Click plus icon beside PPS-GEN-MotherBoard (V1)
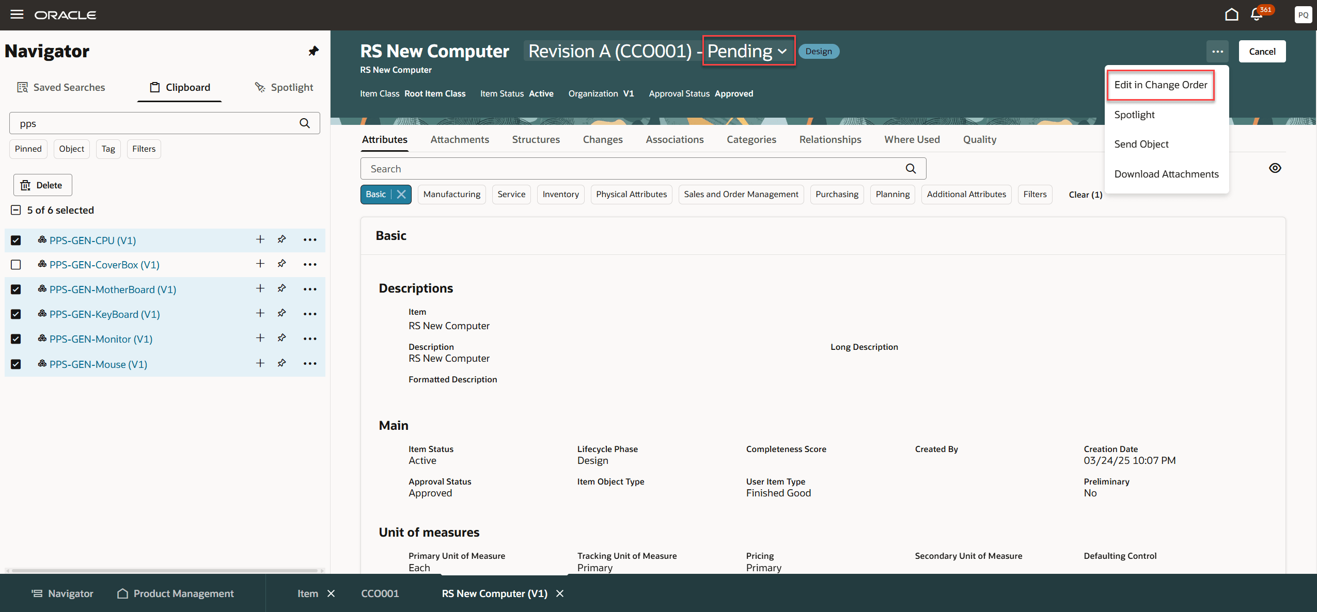The height and width of the screenshot is (612, 1317). pyautogui.click(x=260, y=289)
